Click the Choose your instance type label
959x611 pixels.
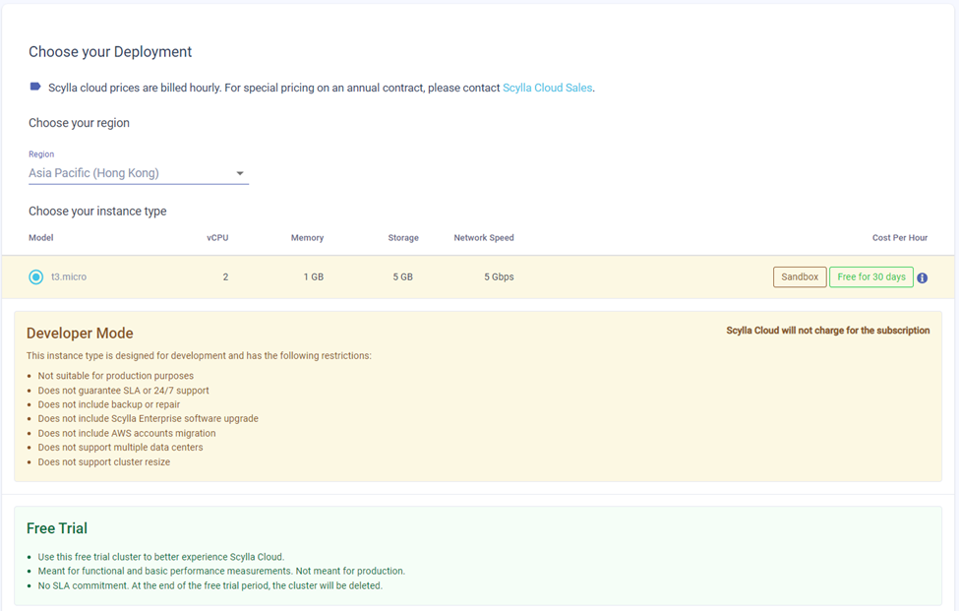pos(97,211)
